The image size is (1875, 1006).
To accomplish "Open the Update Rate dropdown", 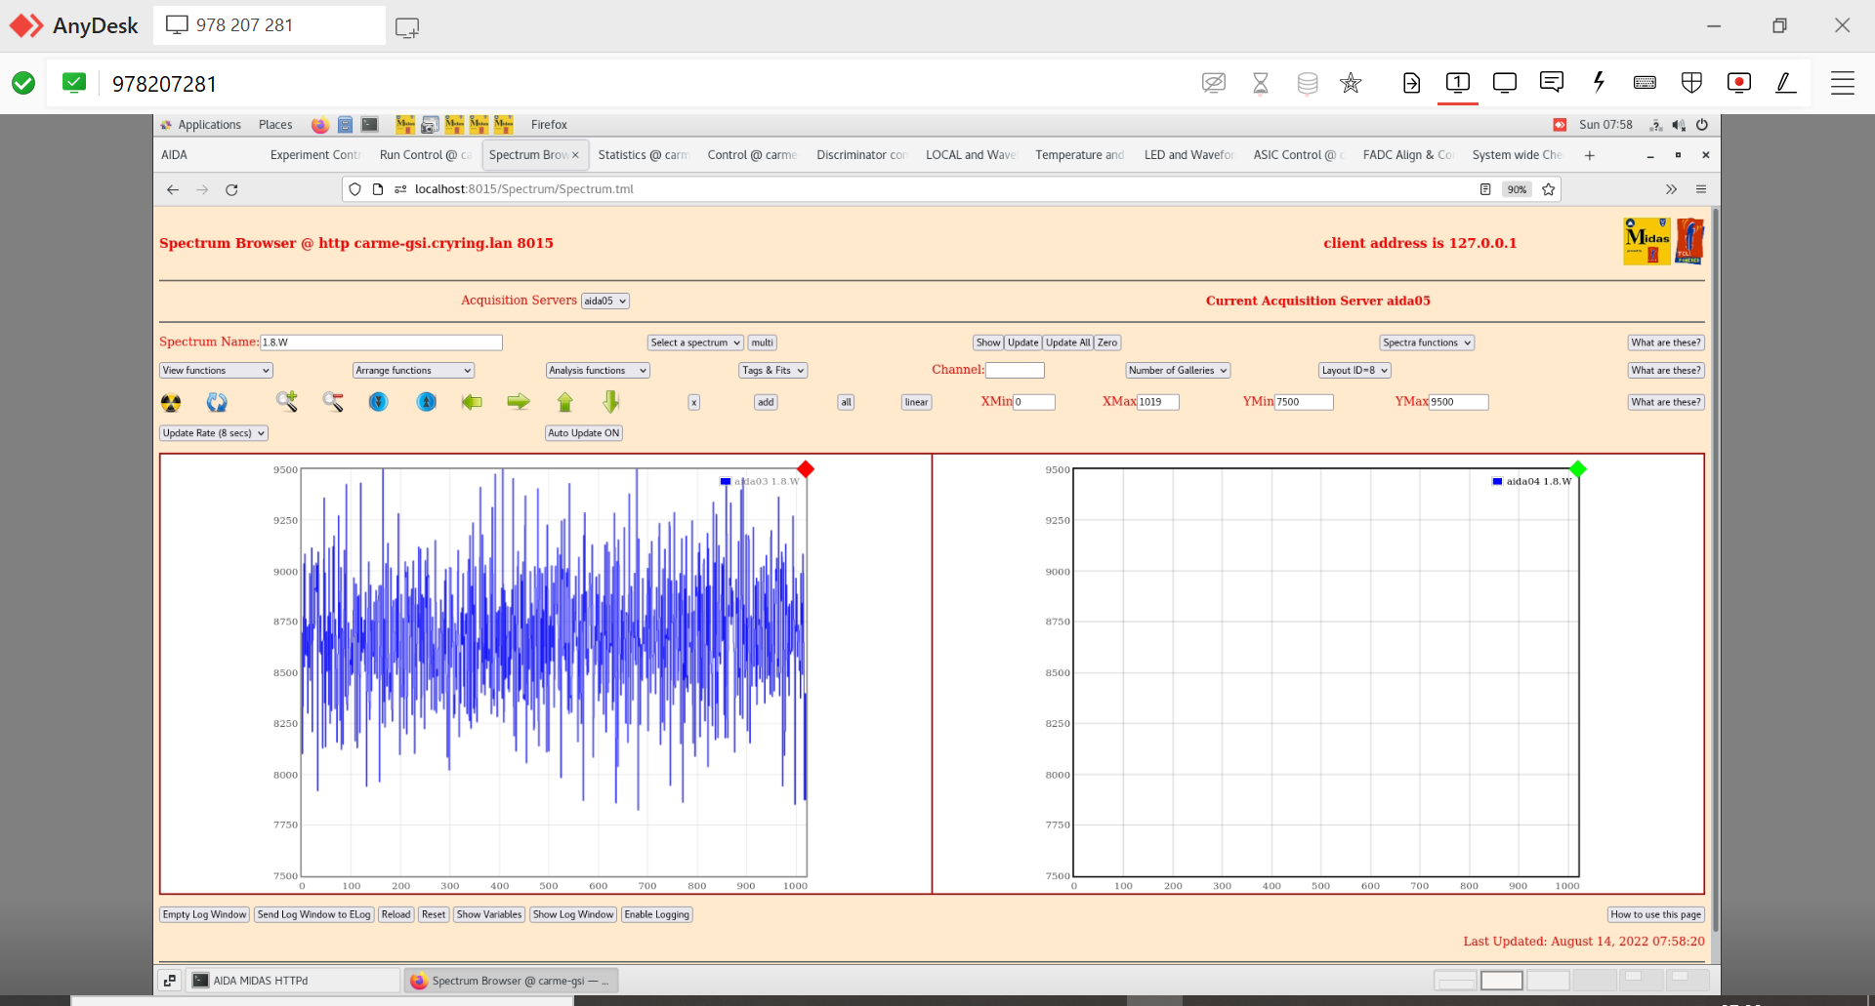I will pyautogui.click(x=214, y=433).
